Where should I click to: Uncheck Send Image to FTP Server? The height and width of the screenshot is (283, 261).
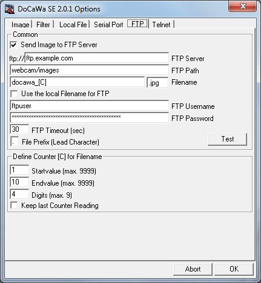[x=14, y=45]
